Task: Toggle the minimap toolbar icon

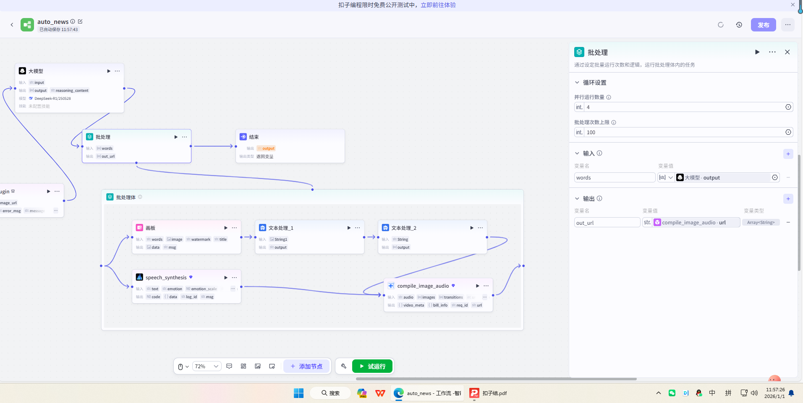Action: click(272, 367)
